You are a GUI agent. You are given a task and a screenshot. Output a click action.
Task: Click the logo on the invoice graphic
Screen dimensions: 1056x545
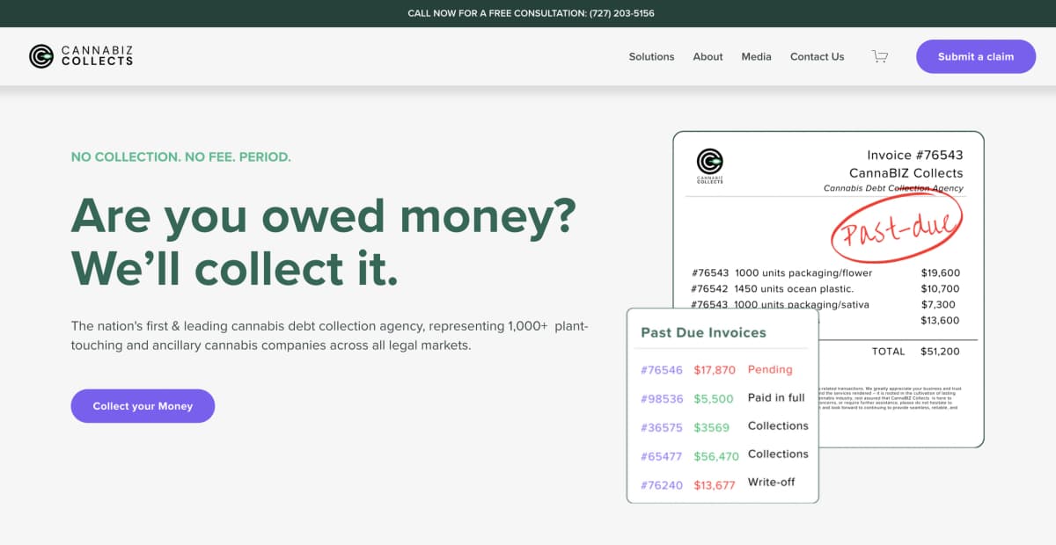click(709, 165)
